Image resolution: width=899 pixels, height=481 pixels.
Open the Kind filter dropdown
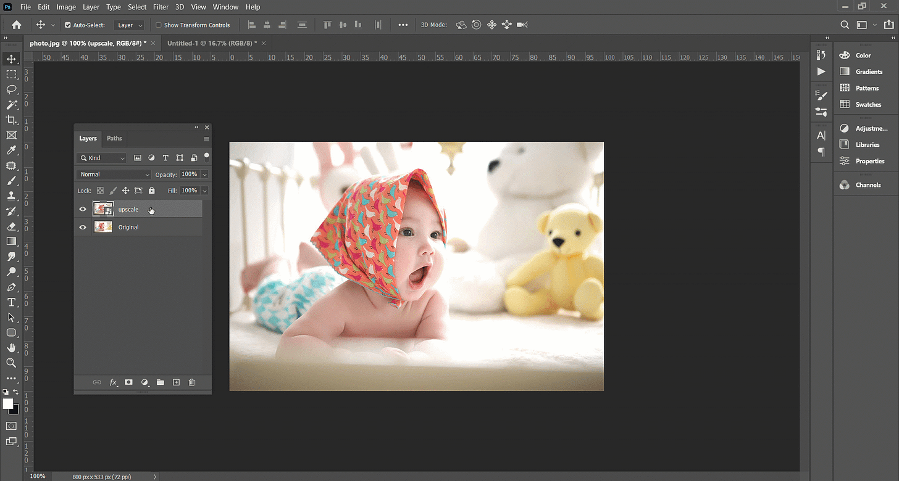coord(102,158)
